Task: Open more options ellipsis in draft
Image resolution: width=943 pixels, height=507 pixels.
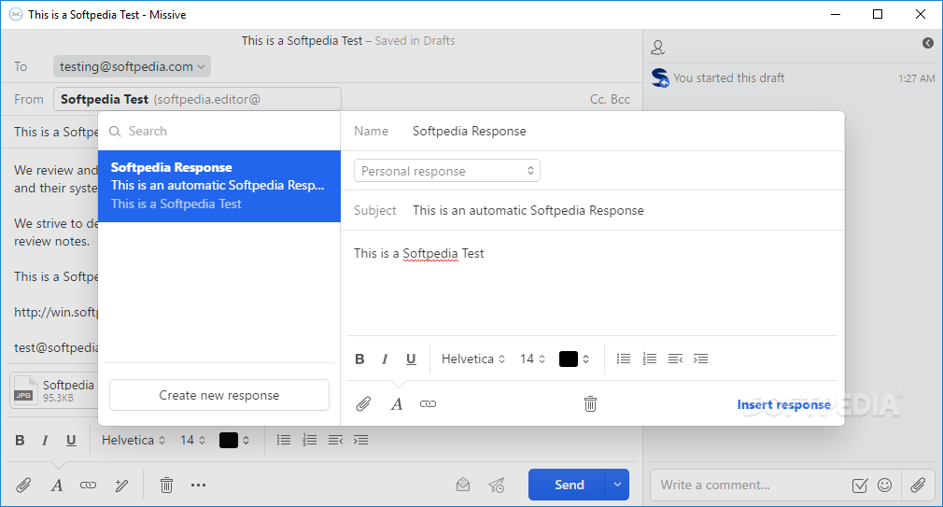Action: (199, 485)
